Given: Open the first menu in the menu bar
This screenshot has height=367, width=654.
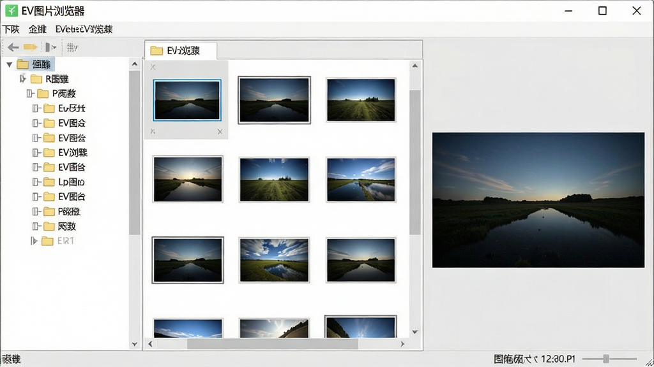Looking at the screenshot, I should point(11,29).
